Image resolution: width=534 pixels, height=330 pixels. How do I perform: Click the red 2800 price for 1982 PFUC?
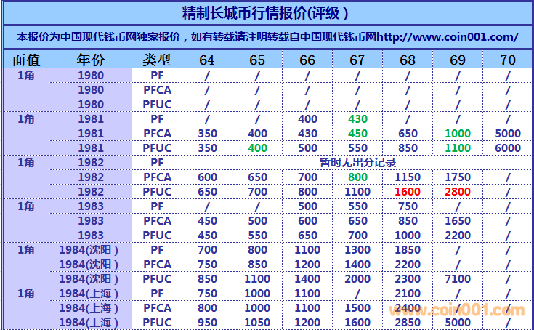pos(458,192)
